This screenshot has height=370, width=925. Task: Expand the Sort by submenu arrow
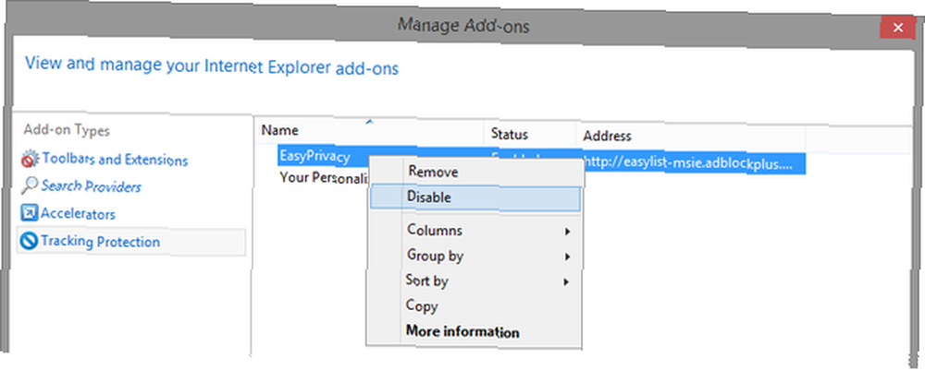pos(567,282)
